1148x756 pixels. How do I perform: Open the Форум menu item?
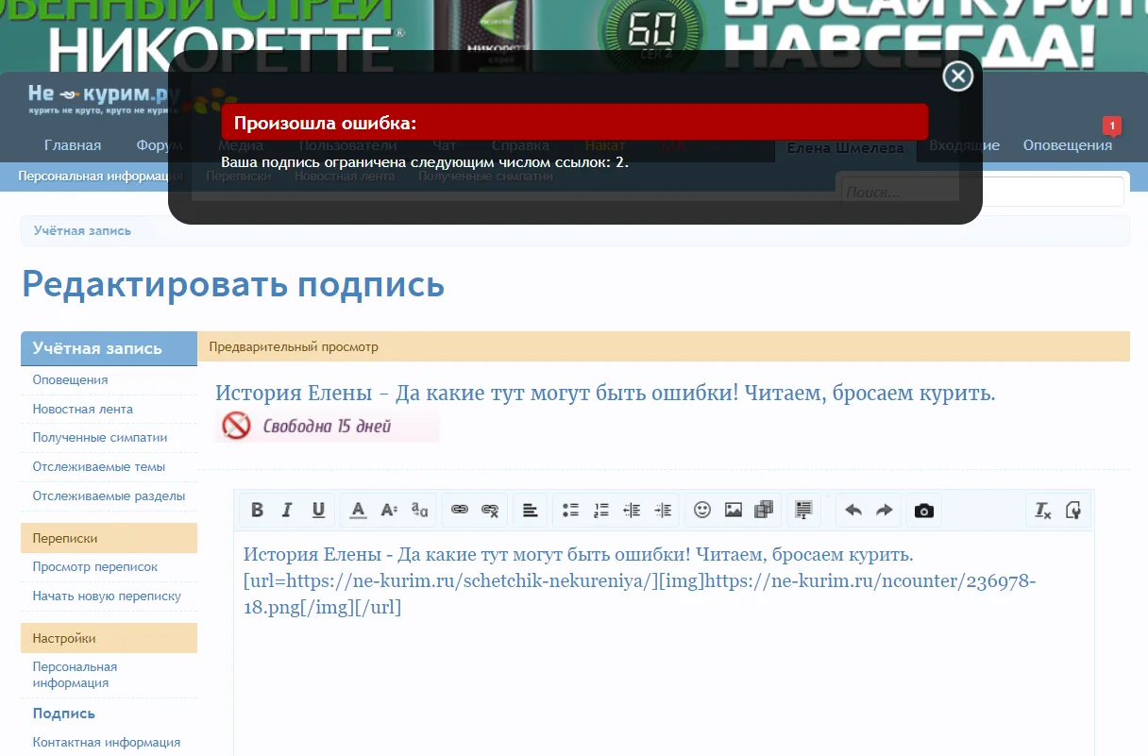pyautogui.click(x=159, y=144)
